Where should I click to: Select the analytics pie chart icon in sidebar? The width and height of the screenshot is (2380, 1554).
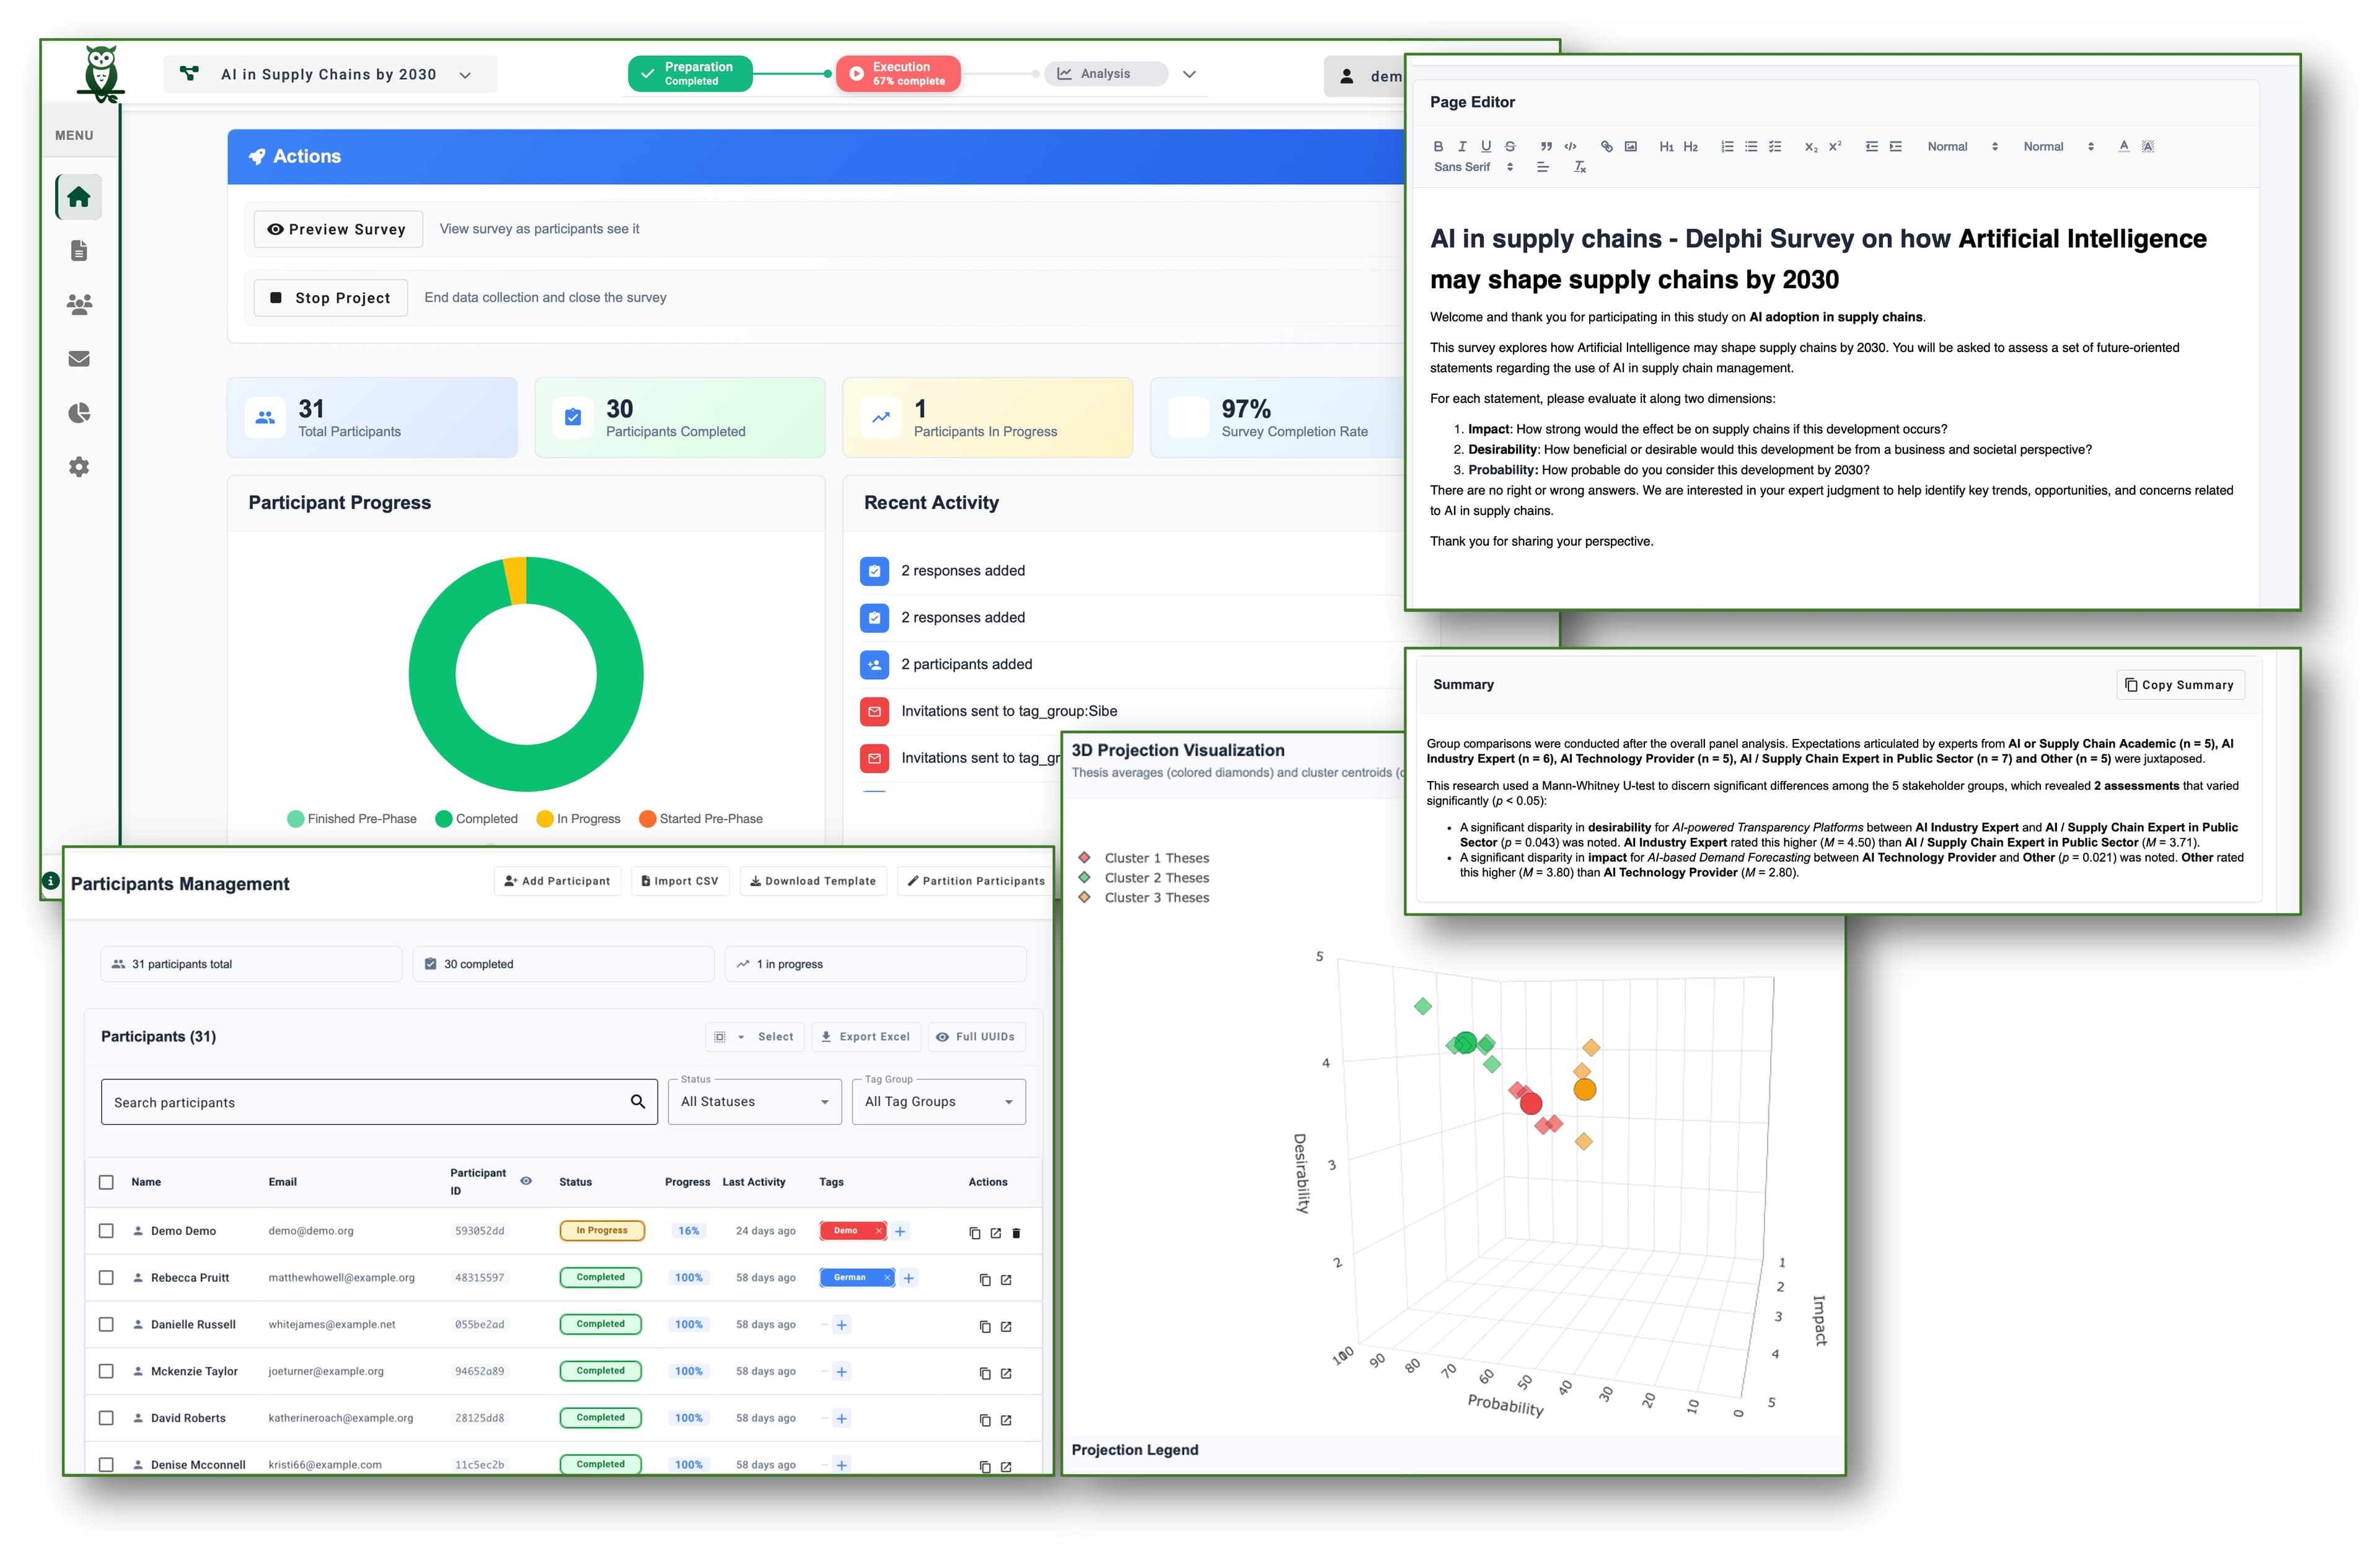pos(79,412)
